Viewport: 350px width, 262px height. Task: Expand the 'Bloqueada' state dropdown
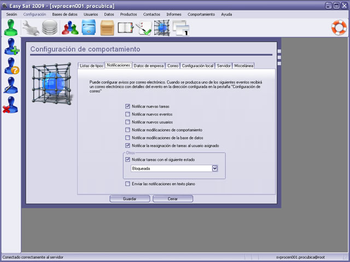215,169
